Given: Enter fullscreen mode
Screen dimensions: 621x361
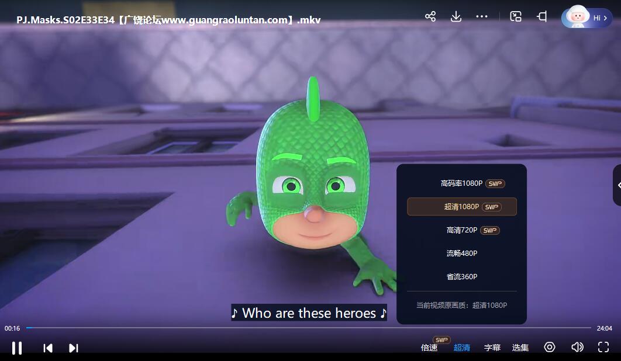Looking at the screenshot, I should [x=603, y=347].
